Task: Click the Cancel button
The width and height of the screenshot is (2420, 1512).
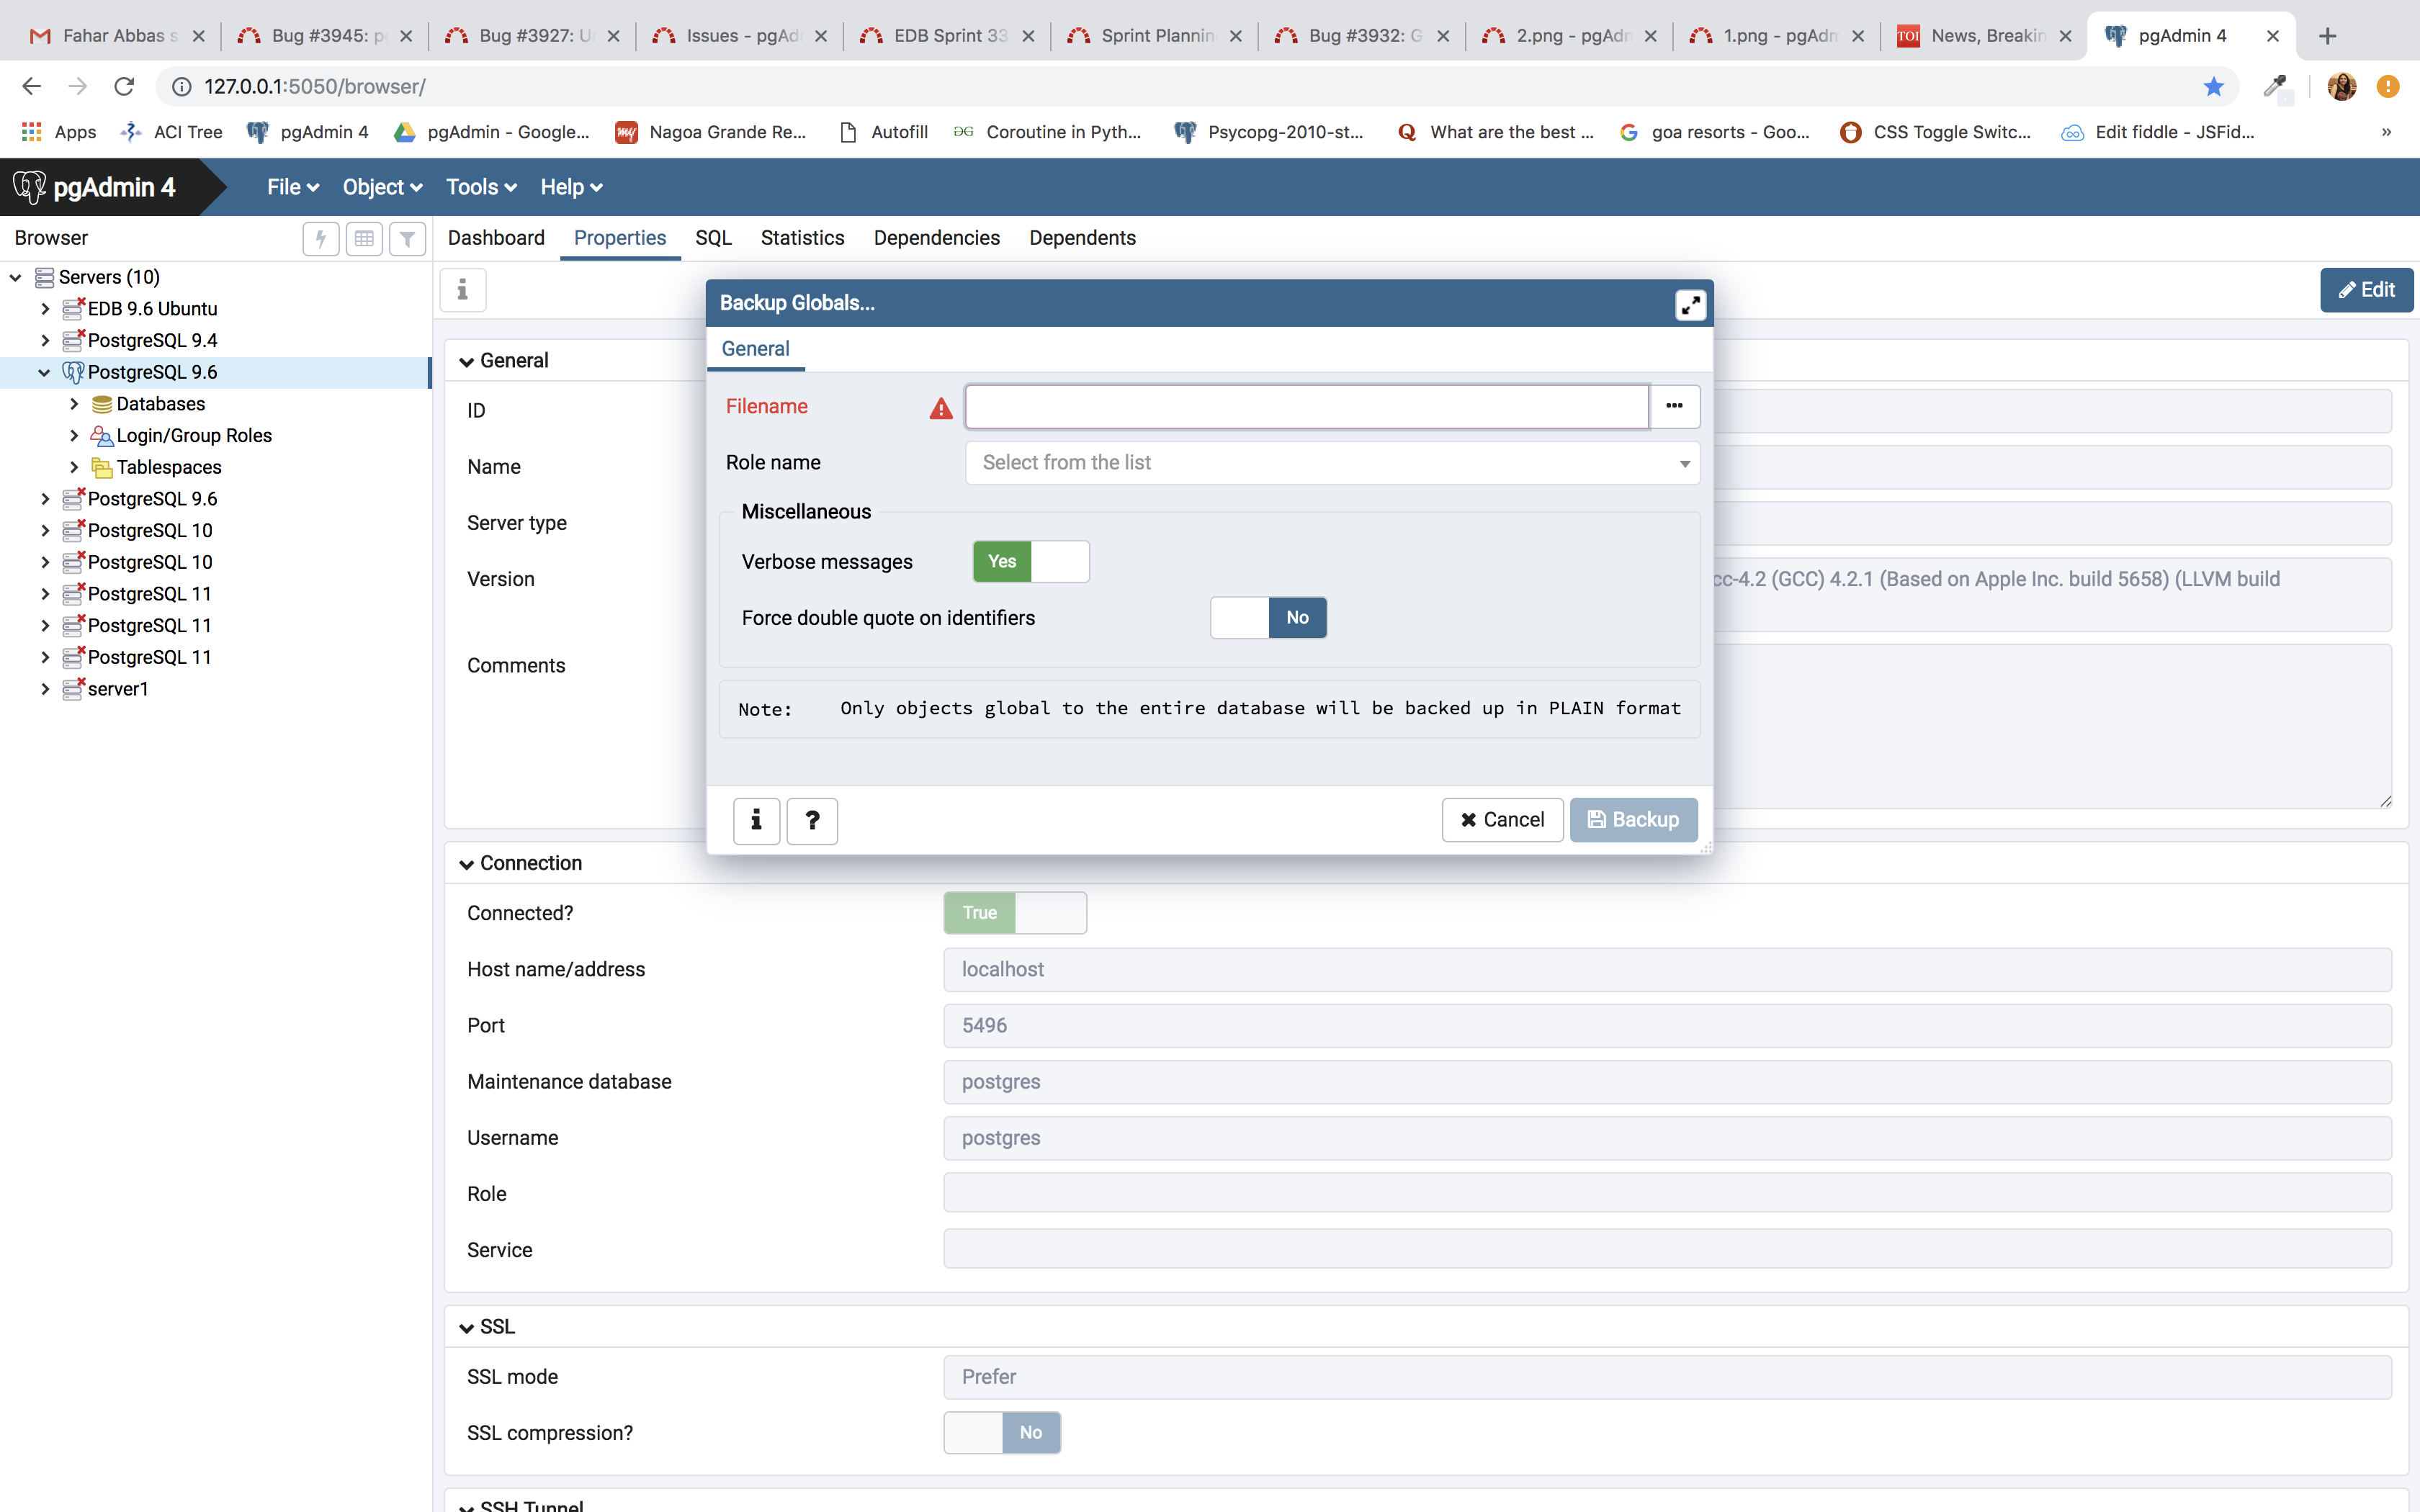Action: coord(1502,820)
